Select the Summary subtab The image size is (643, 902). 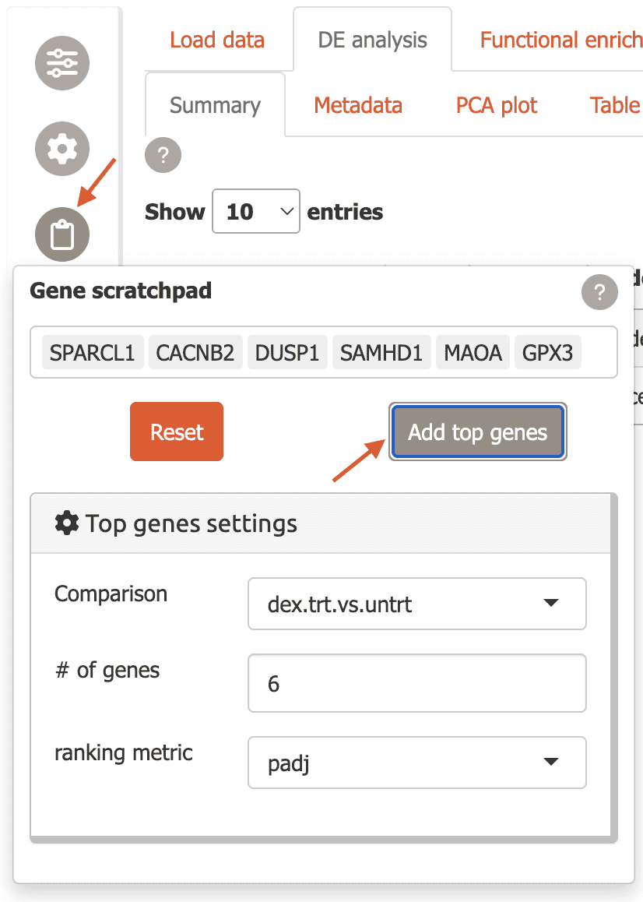pyautogui.click(x=215, y=105)
